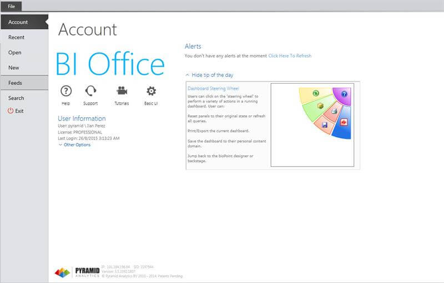
Task: Expand Other Options
Action: click(x=74, y=145)
